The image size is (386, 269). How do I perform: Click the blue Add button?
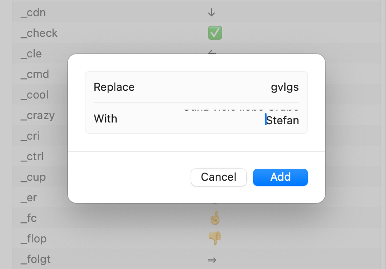point(280,177)
